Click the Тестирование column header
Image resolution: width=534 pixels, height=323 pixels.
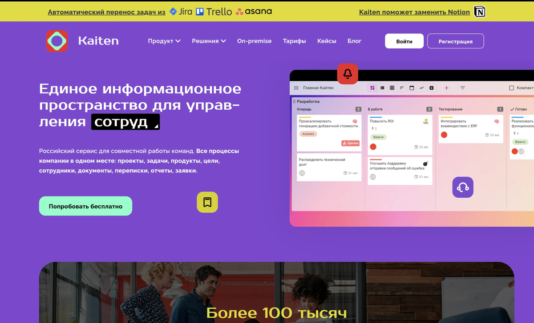[450, 109]
